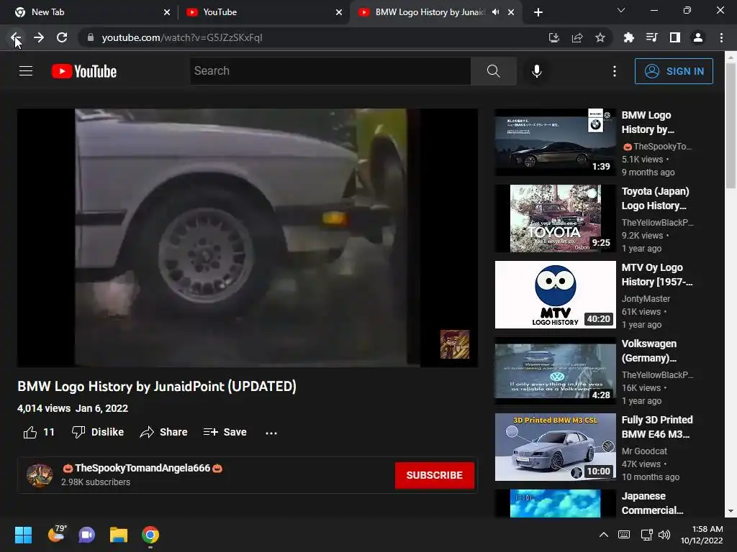737x552 pixels.
Task: Close the New Tab tab
Action: 167,12
